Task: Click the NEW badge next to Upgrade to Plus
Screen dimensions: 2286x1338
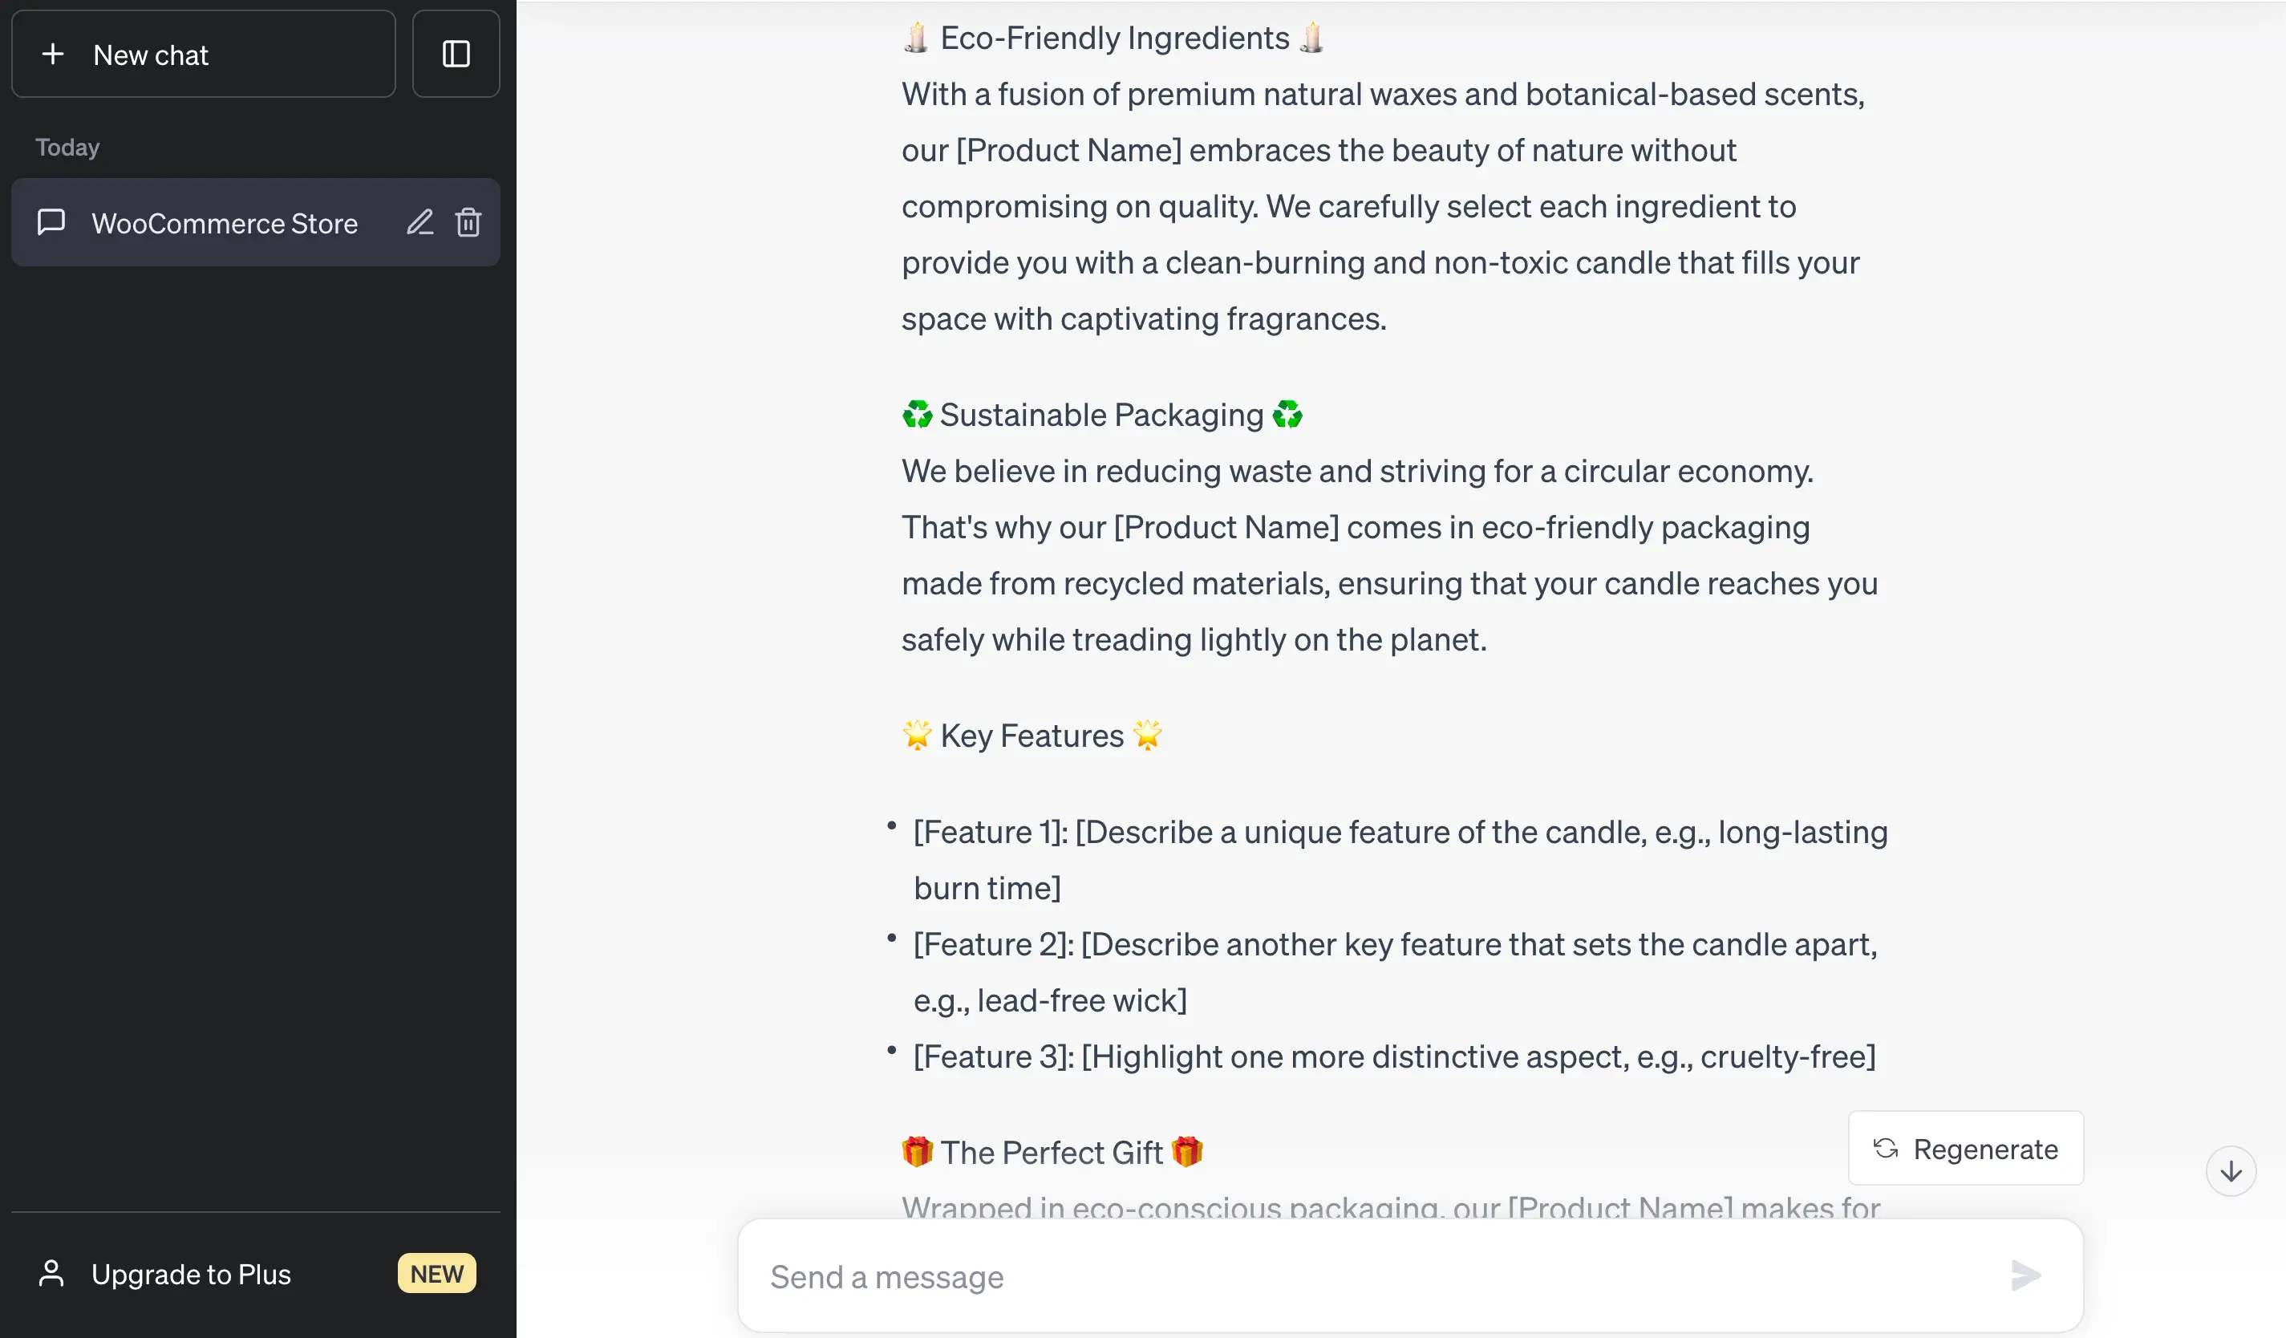Action: [435, 1273]
